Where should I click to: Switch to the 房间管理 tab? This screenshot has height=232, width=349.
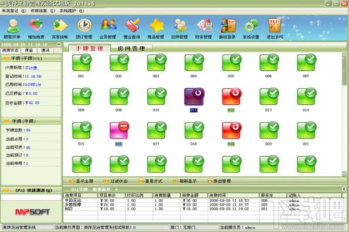pos(131,48)
